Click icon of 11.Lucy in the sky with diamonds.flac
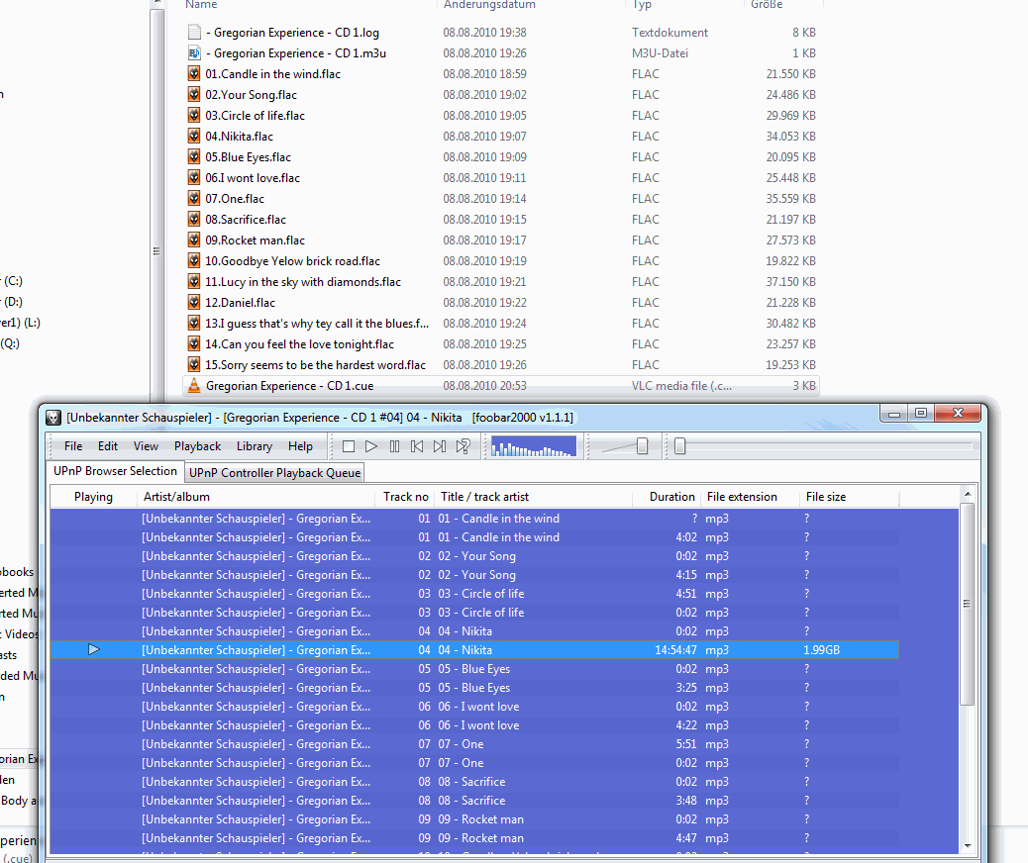The width and height of the screenshot is (1028, 863). click(194, 282)
